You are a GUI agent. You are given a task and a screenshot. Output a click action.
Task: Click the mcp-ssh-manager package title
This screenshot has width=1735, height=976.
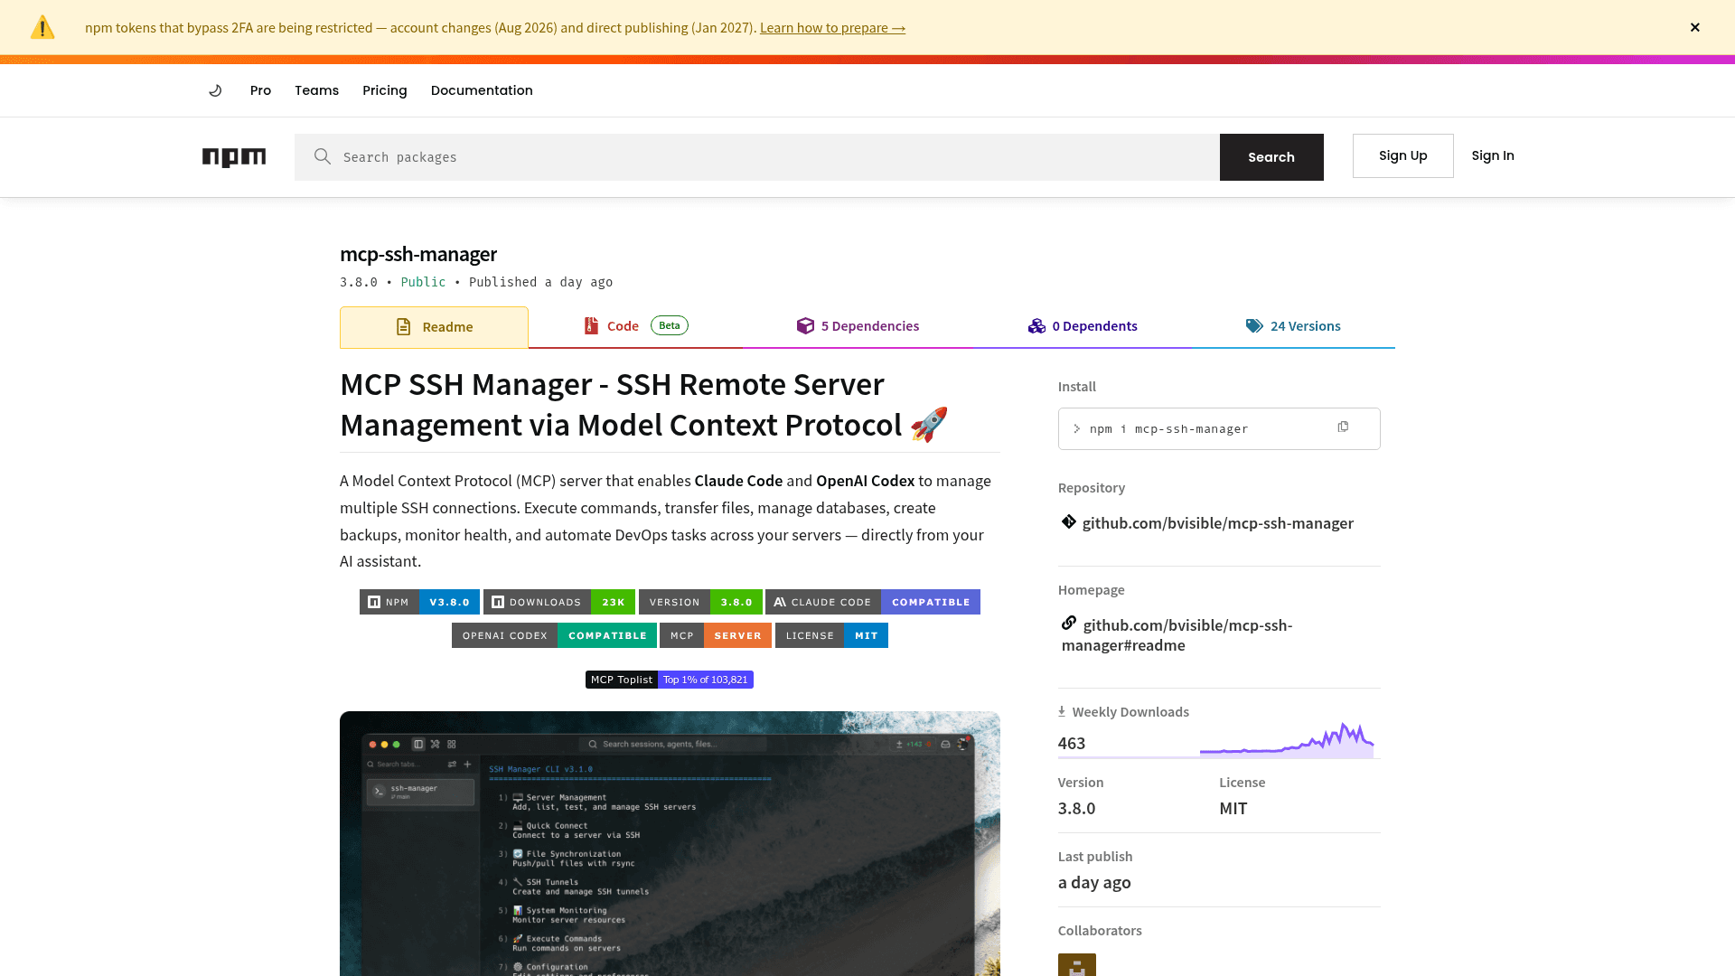point(418,254)
